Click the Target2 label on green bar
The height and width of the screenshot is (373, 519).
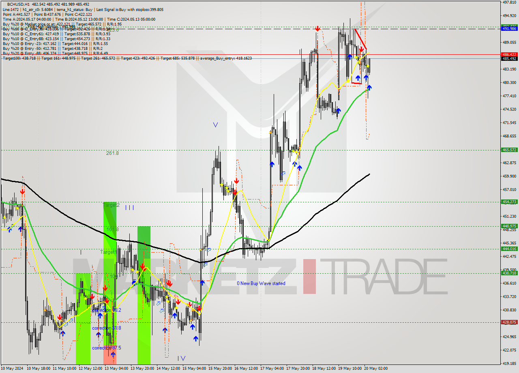111,205
